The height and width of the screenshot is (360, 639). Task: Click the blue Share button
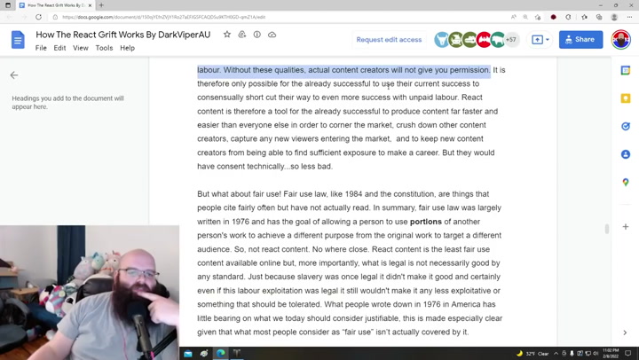pyautogui.click(x=580, y=40)
